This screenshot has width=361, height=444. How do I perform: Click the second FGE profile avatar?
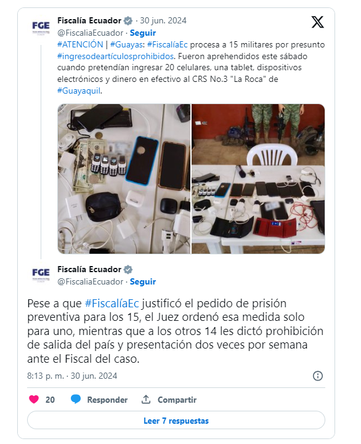pos(41,274)
